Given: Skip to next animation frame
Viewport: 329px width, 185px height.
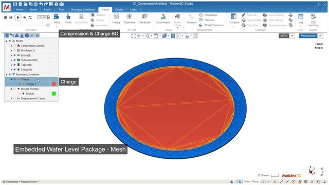Looking at the screenshot, I should 25,17.
